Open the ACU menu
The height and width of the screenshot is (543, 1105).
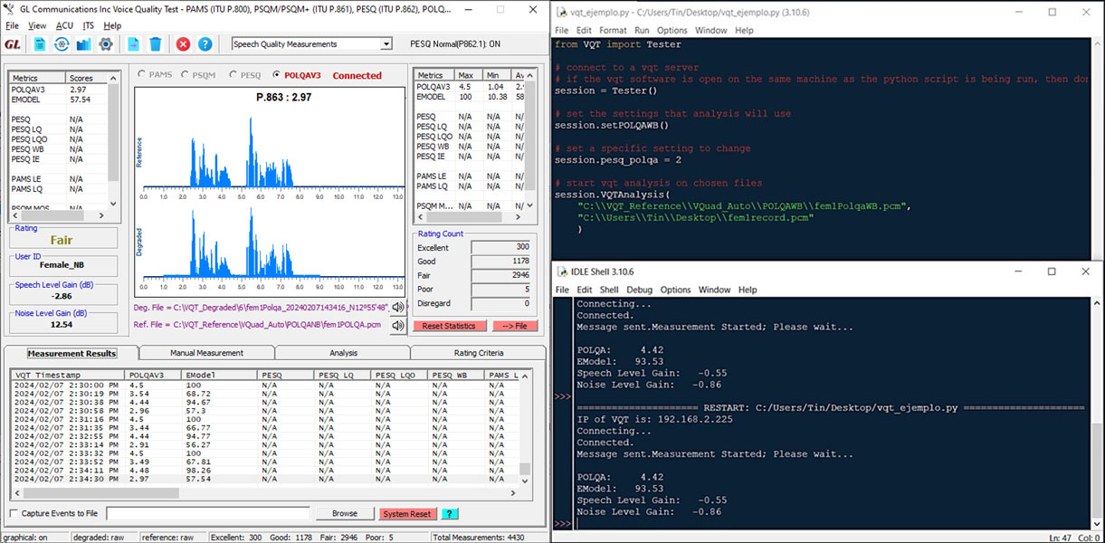pos(64,25)
